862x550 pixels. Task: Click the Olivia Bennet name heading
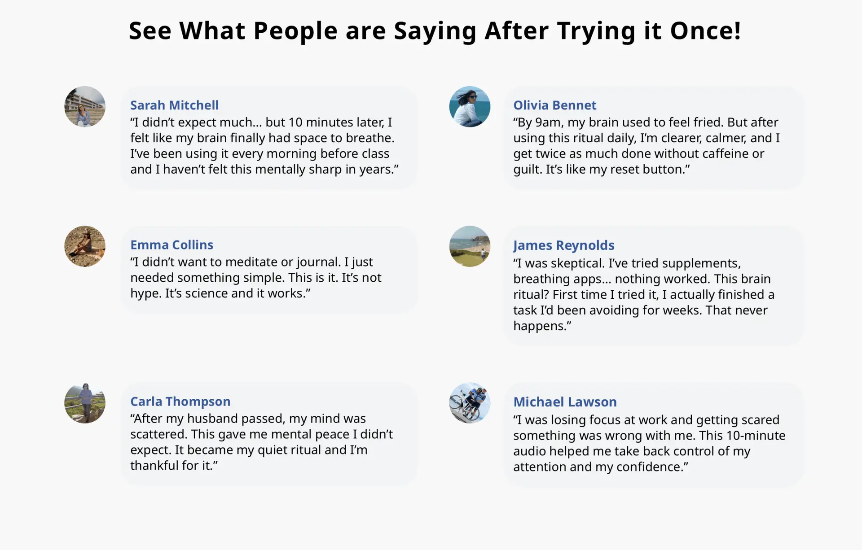554,105
